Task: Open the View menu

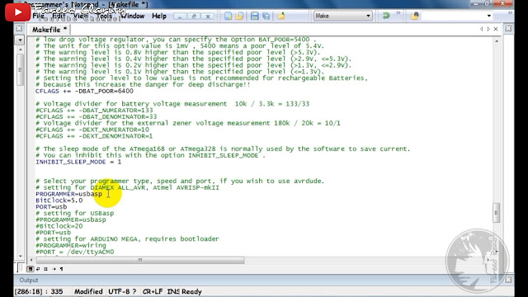Action: click(x=80, y=16)
